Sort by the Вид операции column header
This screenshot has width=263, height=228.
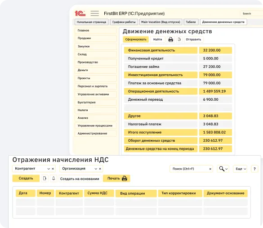136,193
